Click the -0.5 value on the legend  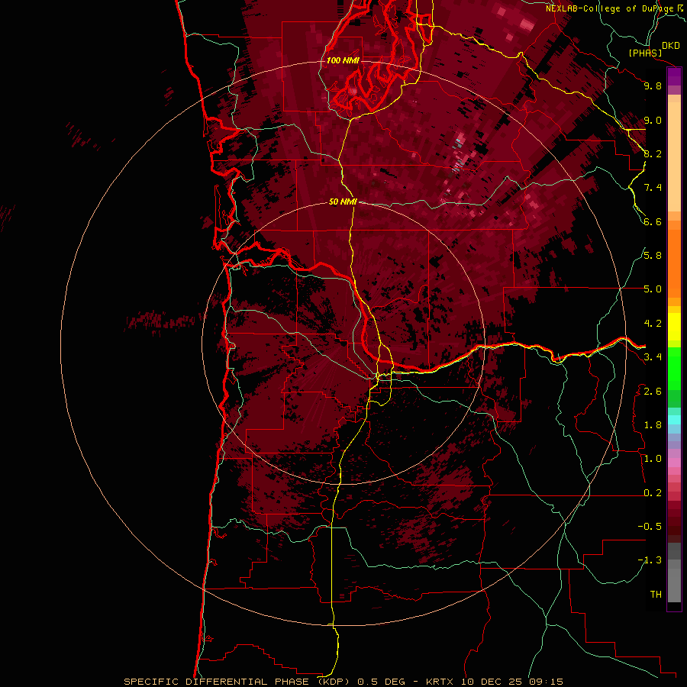tap(650, 527)
